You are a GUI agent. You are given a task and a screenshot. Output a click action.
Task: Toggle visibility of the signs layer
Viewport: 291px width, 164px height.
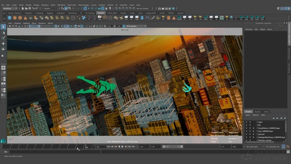click(246, 122)
